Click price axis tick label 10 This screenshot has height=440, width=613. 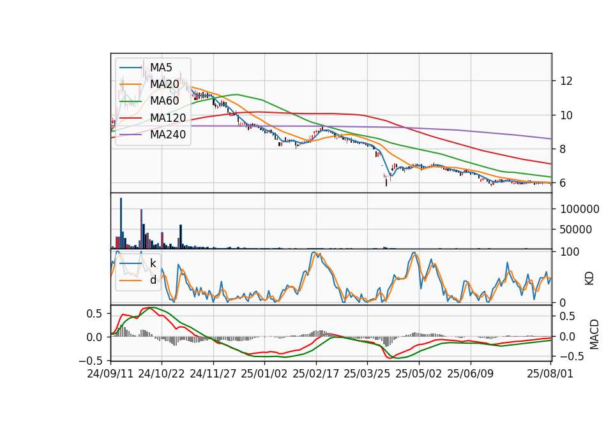566,115
